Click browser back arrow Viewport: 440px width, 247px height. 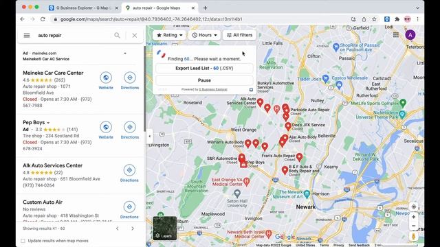[23, 19]
